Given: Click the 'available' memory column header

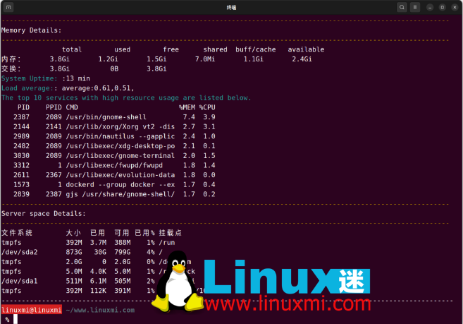Looking at the screenshot, I should coord(306,49).
